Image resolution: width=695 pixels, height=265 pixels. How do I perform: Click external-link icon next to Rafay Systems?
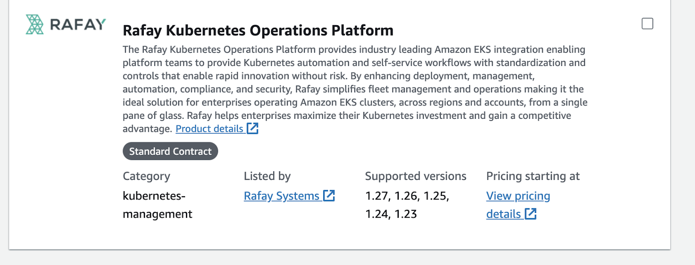point(329,196)
